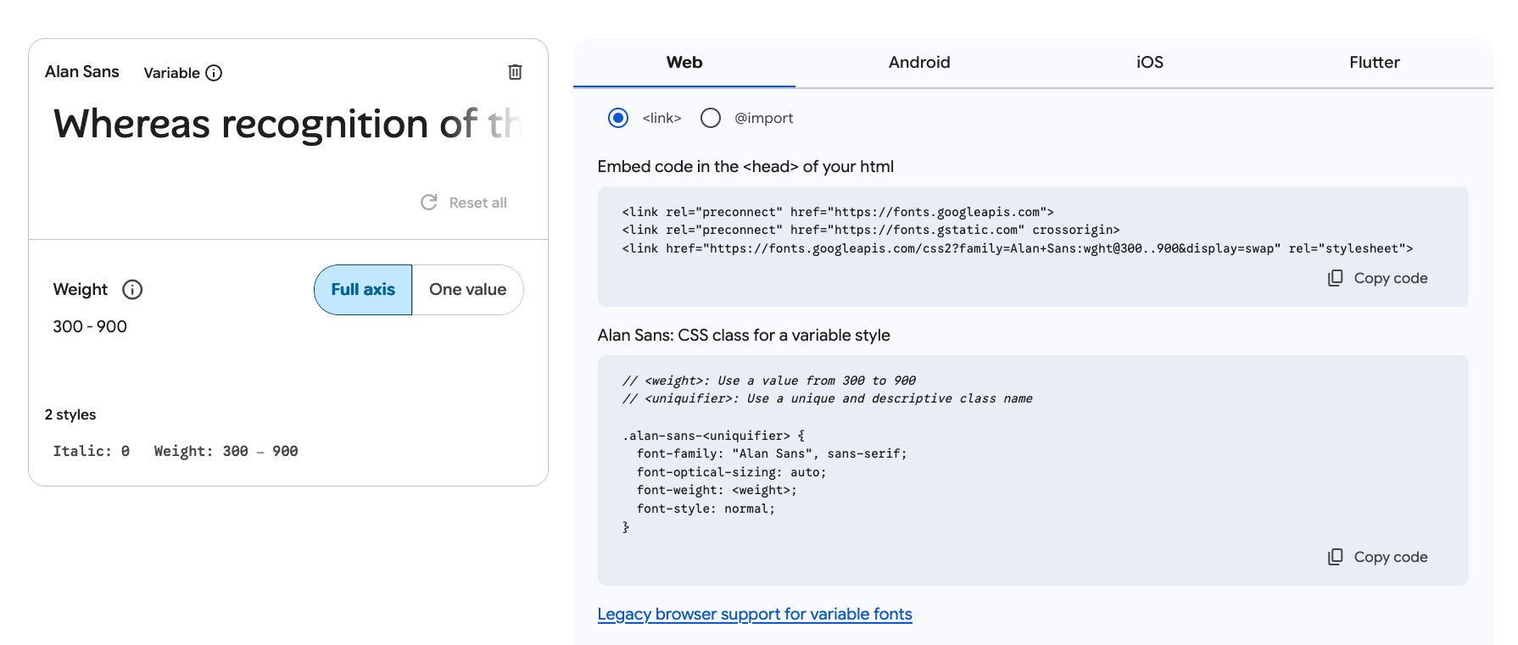Click the copy icon in the embed code box
This screenshot has height=645, width=1518.
pyautogui.click(x=1335, y=278)
